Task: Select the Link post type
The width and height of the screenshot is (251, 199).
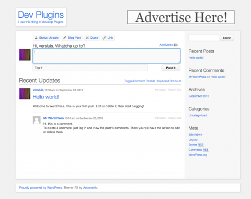Action: point(108,38)
